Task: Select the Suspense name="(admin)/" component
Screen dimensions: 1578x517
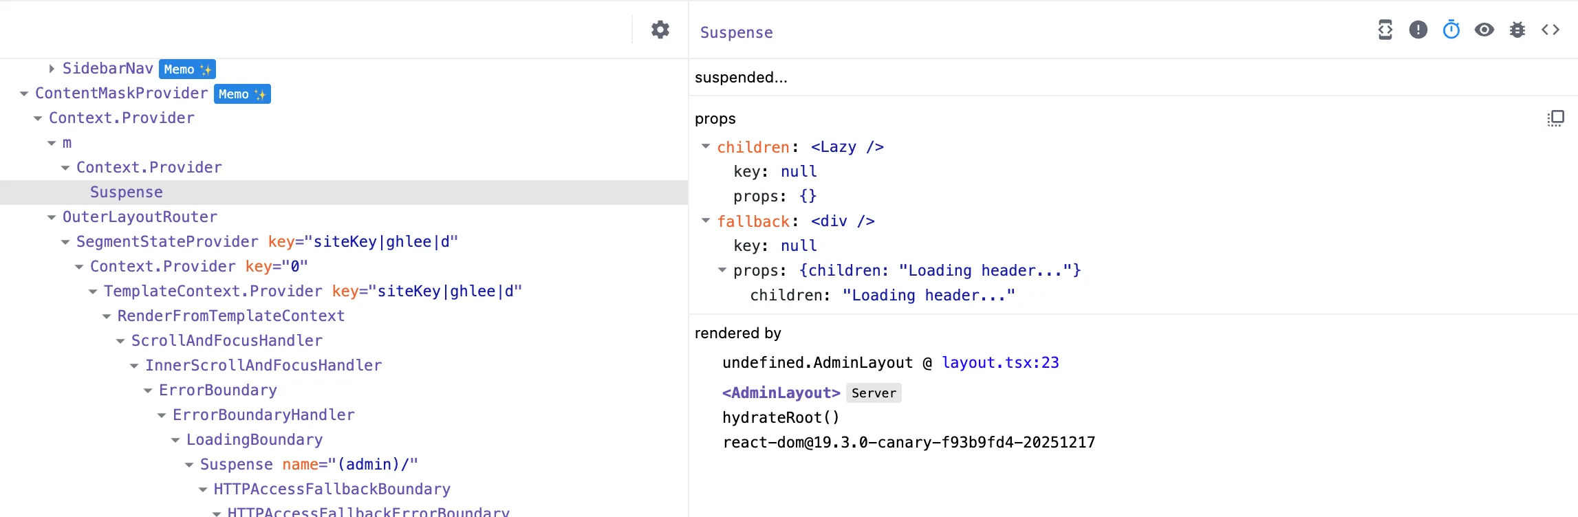Action: coord(308,465)
